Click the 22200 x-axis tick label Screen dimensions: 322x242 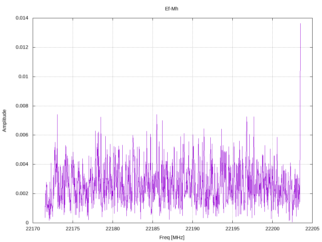[x=273, y=229]
